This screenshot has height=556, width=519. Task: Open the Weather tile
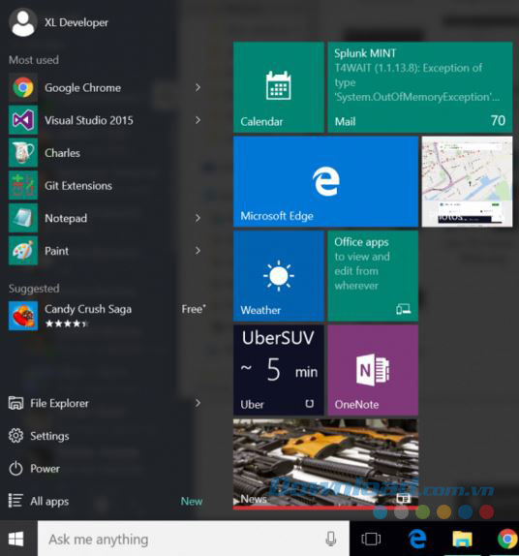[279, 276]
